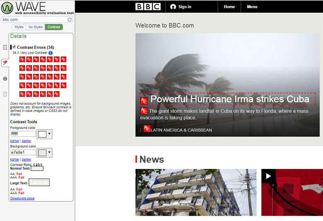Click the first contrast error icon in the first row
The height and width of the screenshot is (221, 323).
22,59
